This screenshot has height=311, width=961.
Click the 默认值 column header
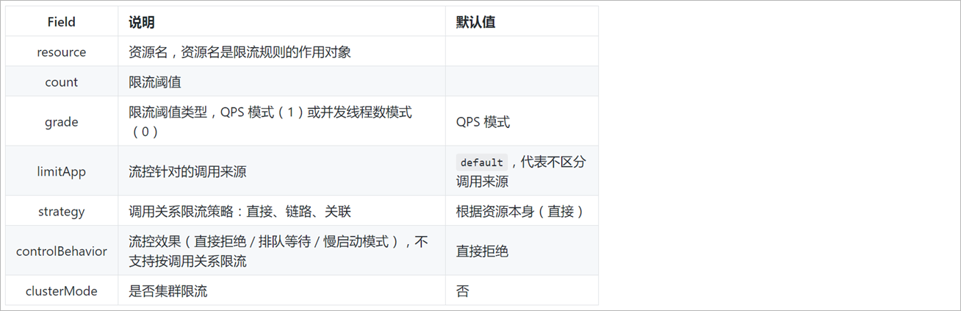(475, 22)
